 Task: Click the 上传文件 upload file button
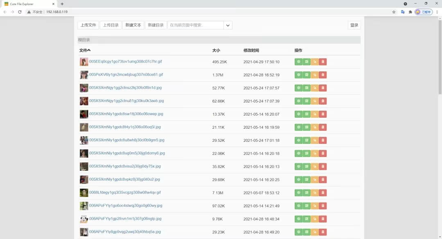pos(88,25)
